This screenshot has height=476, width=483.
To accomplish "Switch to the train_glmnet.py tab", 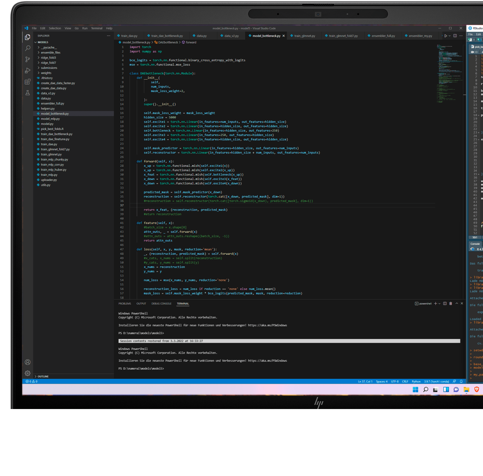I will pyautogui.click(x=304, y=36).
